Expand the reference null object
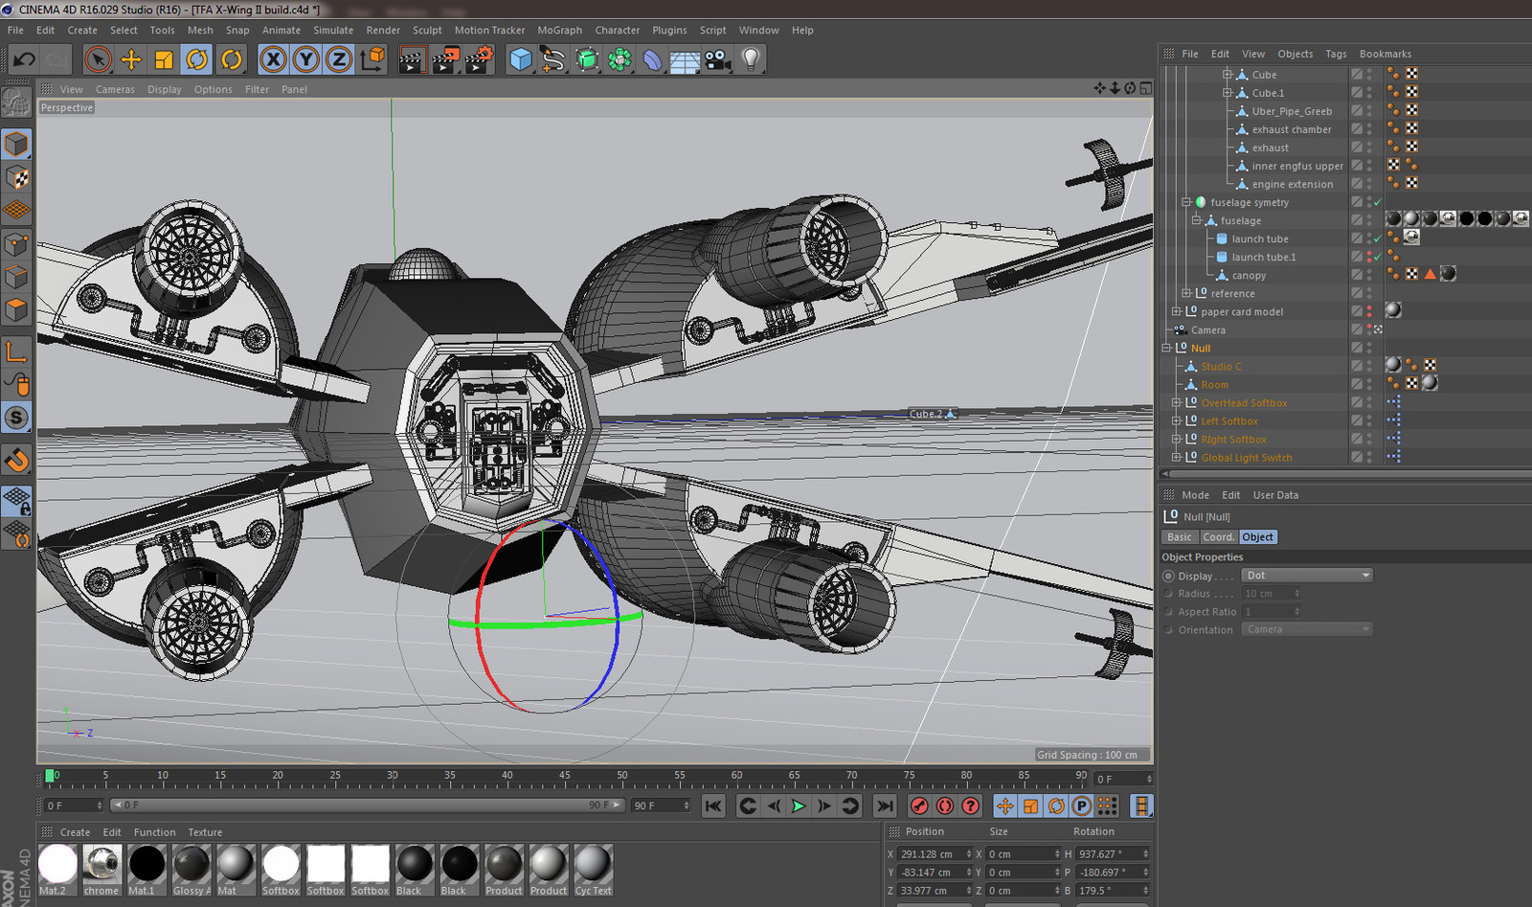Screen dimensions: 1532x907 coord(1186,293)
